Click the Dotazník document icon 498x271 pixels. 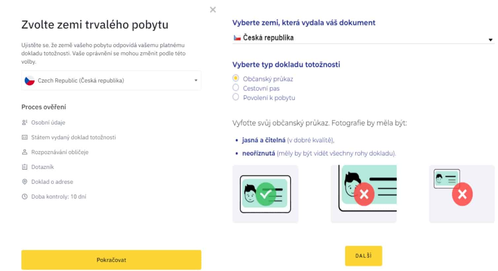pos(24,167)
